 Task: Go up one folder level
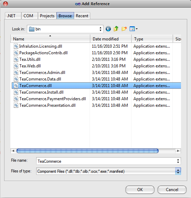(116, 29)
